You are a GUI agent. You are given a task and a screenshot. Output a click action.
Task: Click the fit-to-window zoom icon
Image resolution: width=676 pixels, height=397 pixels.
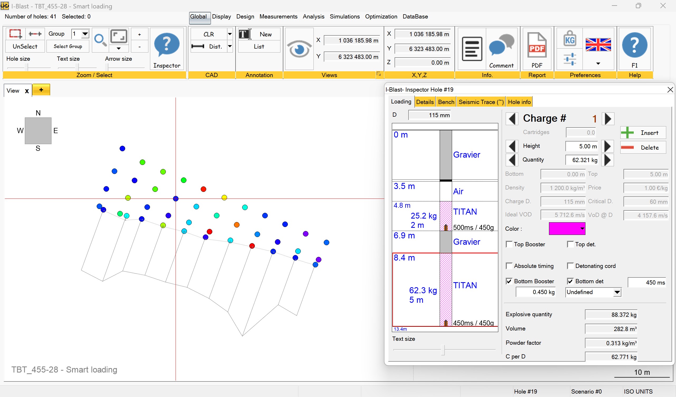point(119,36)
